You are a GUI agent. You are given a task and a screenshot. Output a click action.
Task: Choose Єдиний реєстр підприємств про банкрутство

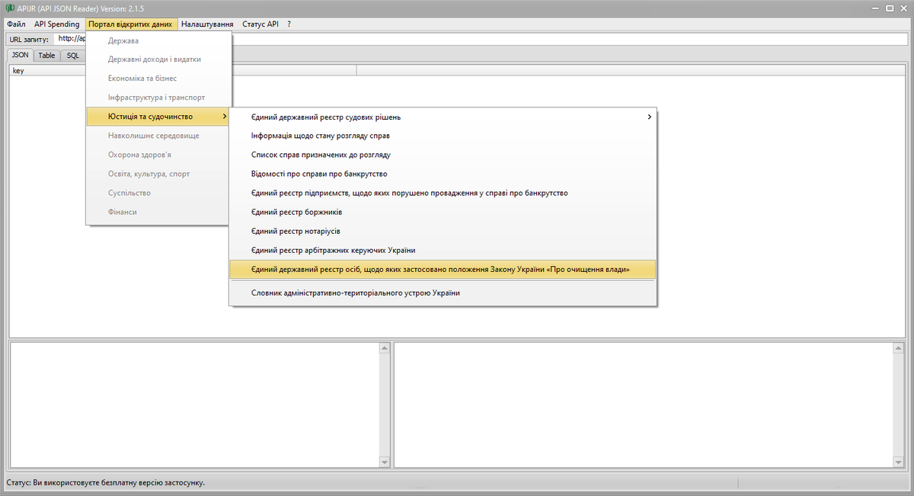click(443, 193)
